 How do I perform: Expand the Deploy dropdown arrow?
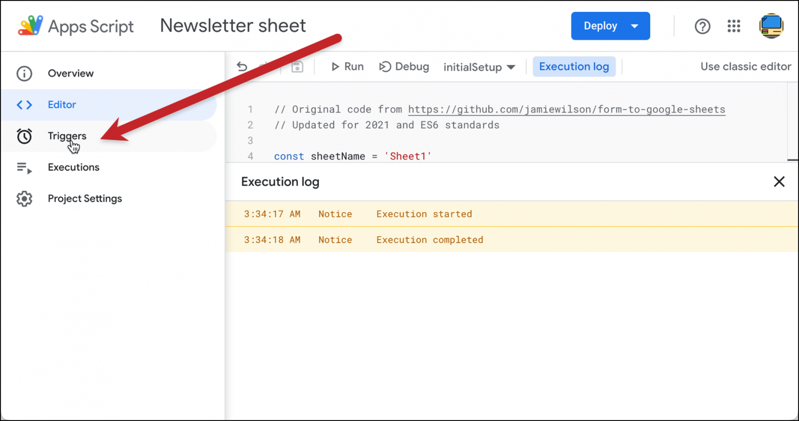(635, 25)
